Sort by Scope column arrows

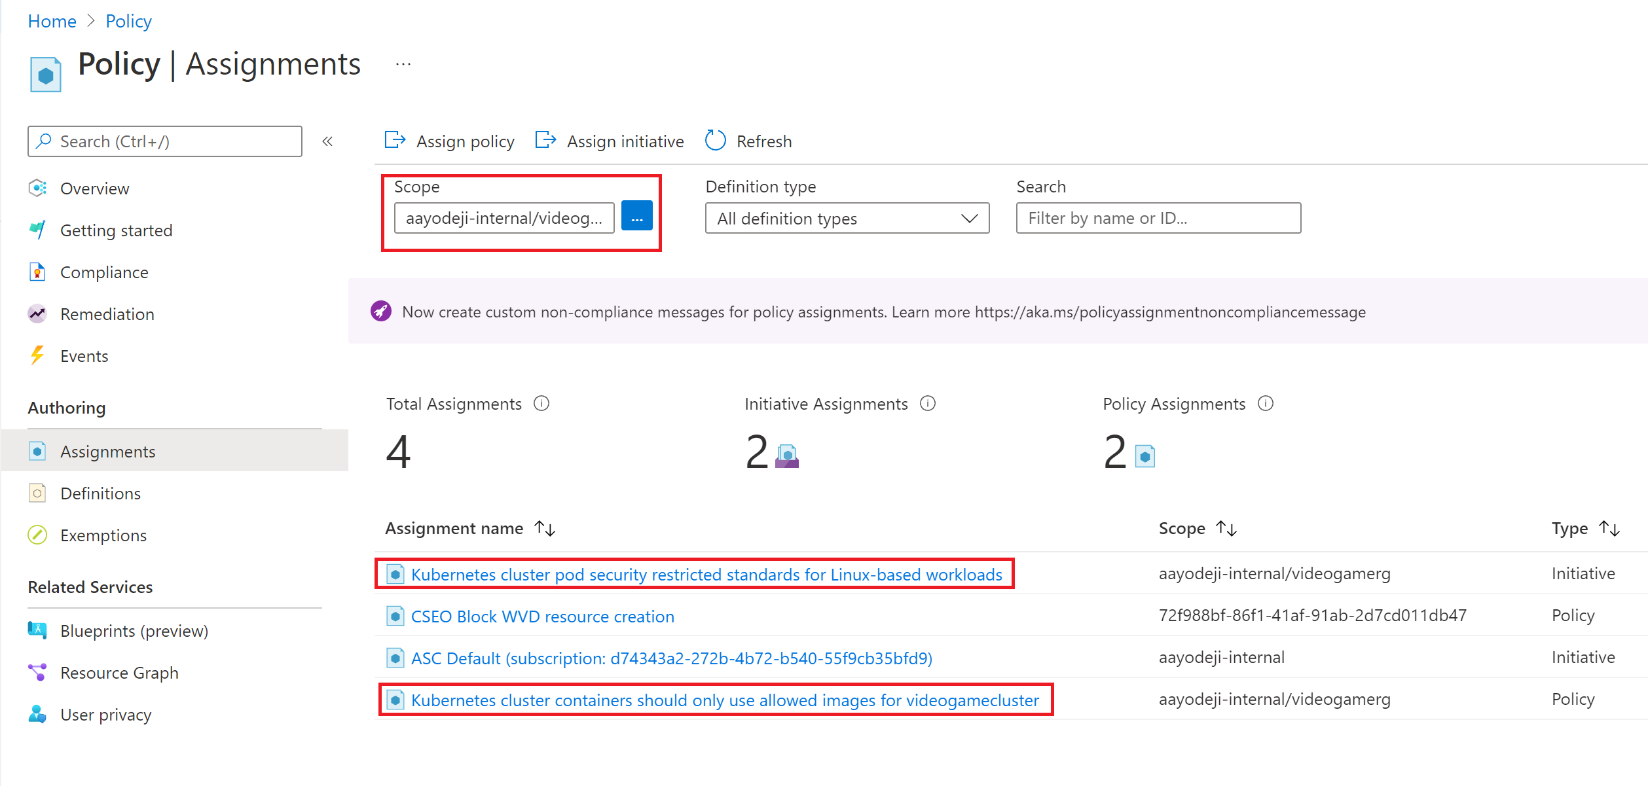point(1226,528)
